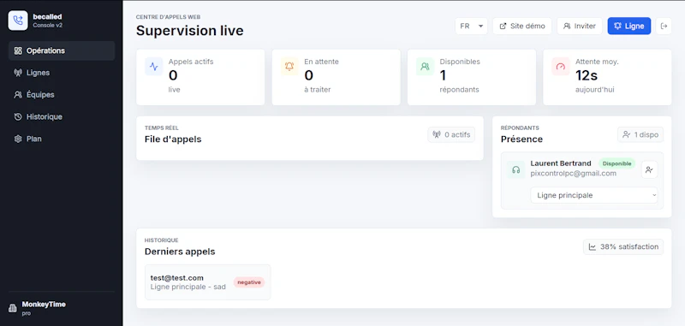Click the Laurent Bertrand name
Screen dimensions: 685x326
[x=561, y=163]
